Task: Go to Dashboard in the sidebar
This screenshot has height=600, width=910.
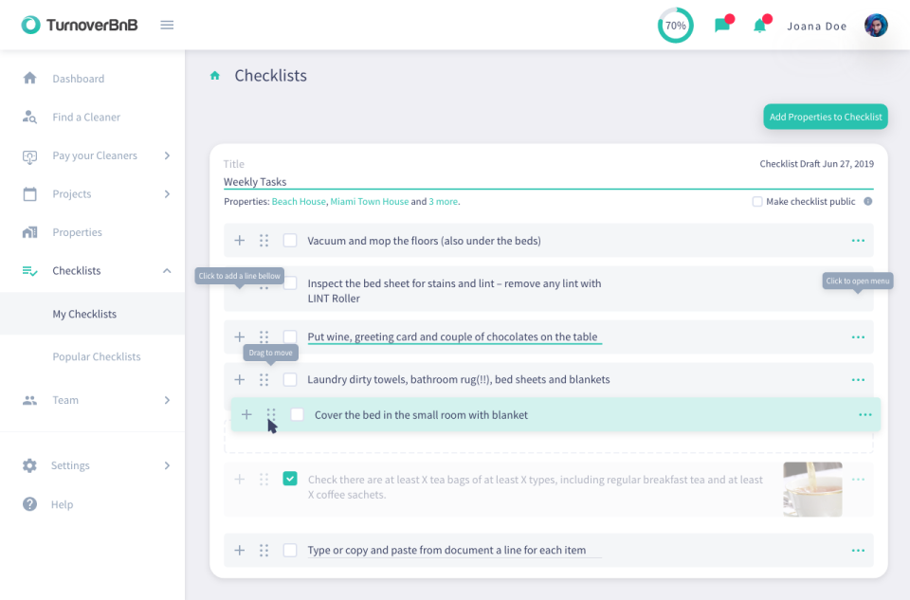Action: [79, 79]
